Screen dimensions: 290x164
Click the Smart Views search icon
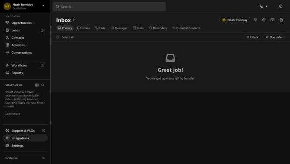tap(43, 85)
